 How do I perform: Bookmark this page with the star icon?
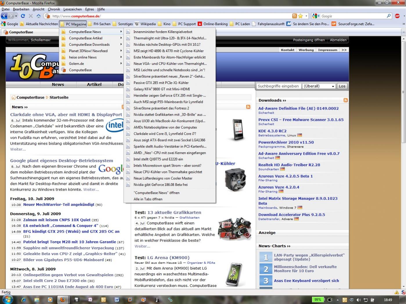(301, 16)
